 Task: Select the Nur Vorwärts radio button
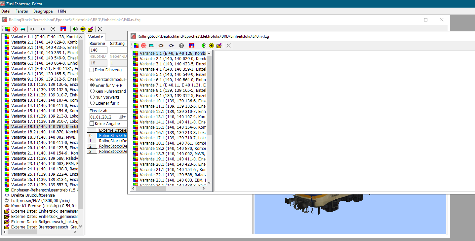pos(93,97)
